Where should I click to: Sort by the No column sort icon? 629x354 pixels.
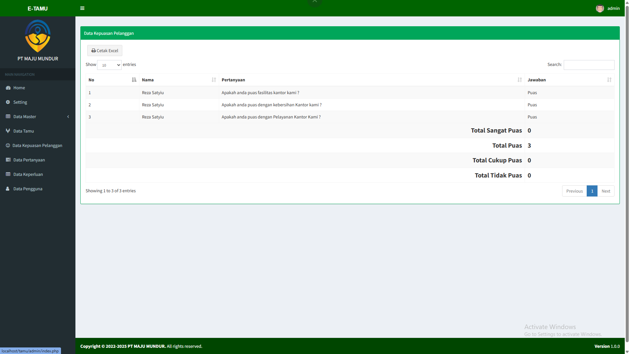tap(134, 80)
